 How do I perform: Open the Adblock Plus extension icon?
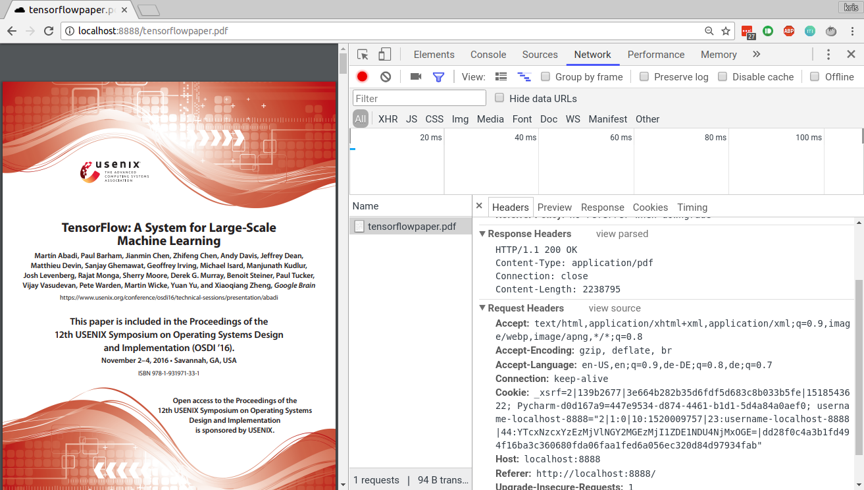[x=789, y=31]
